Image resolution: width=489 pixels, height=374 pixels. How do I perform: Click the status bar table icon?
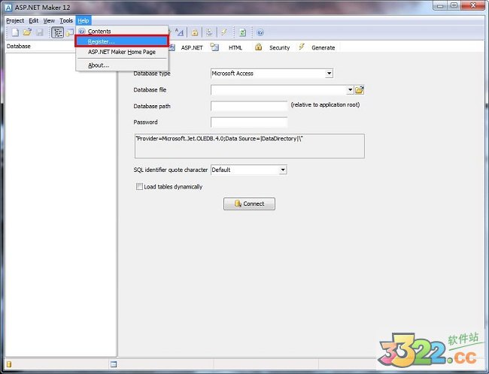tap(114, 364)
